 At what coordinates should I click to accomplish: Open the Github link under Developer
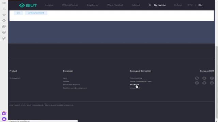pyautogui.click(x=66, y=81)
